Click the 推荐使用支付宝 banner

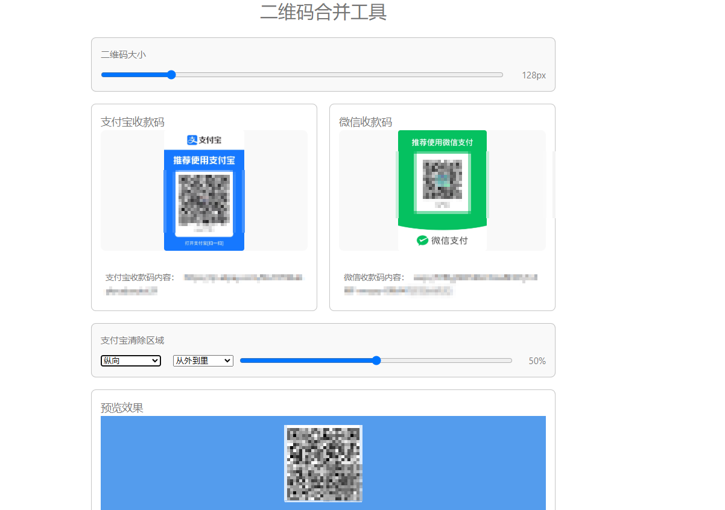tap(204, 160)
